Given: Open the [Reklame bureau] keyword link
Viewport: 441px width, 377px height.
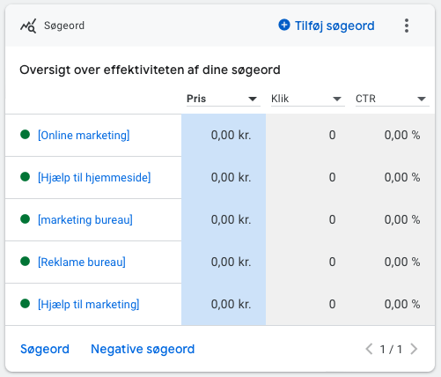Looking at the screenshot, I should point(82,262).
